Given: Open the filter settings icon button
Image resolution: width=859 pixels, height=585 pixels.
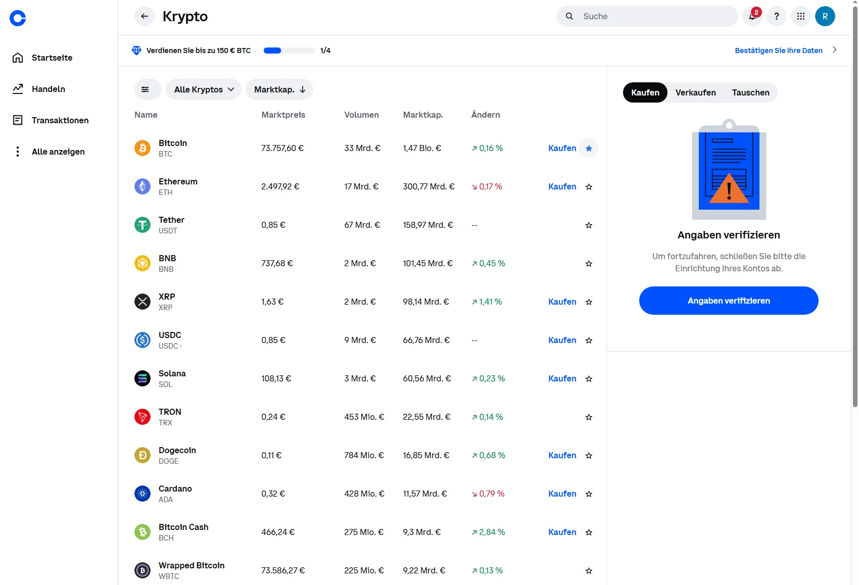Looking at the screenshot, I should pyautogui.click(x=148, y=89).
